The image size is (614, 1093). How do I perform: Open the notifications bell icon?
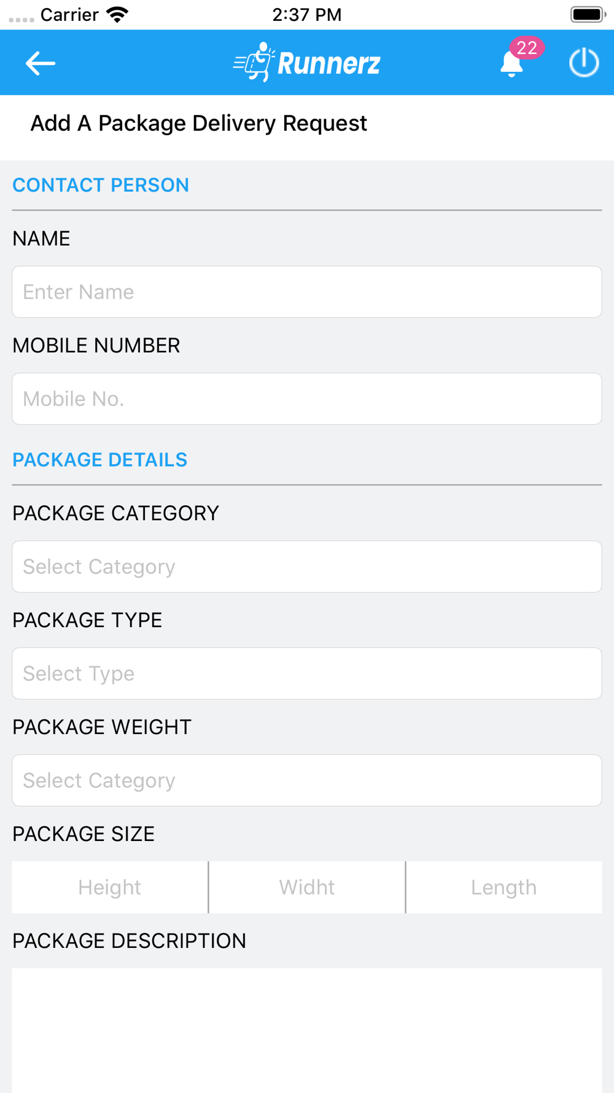(511, 64)
